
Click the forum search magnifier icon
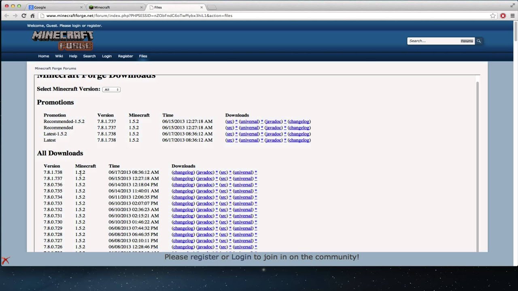479,41
